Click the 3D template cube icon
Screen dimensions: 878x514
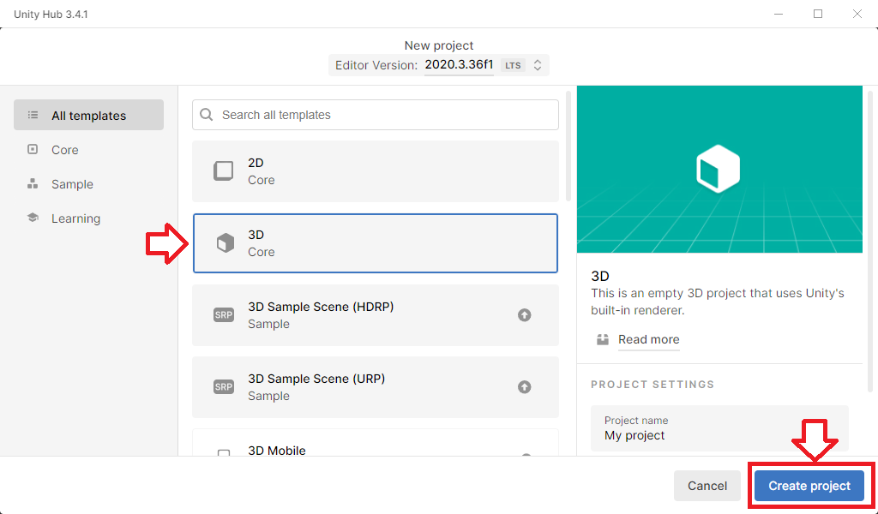(226, 243)
